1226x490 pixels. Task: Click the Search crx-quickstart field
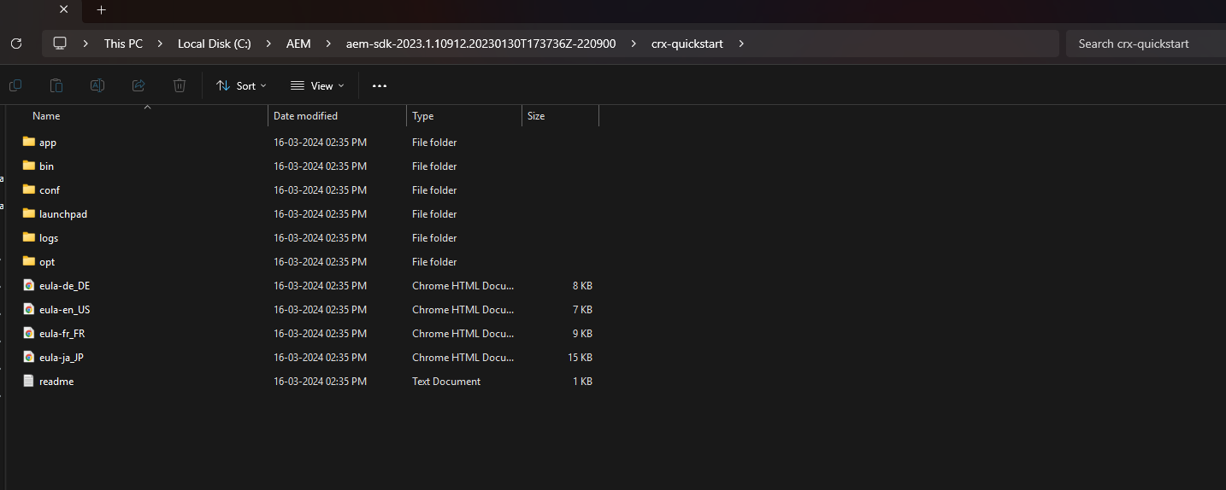click(x=1144, y=44)
